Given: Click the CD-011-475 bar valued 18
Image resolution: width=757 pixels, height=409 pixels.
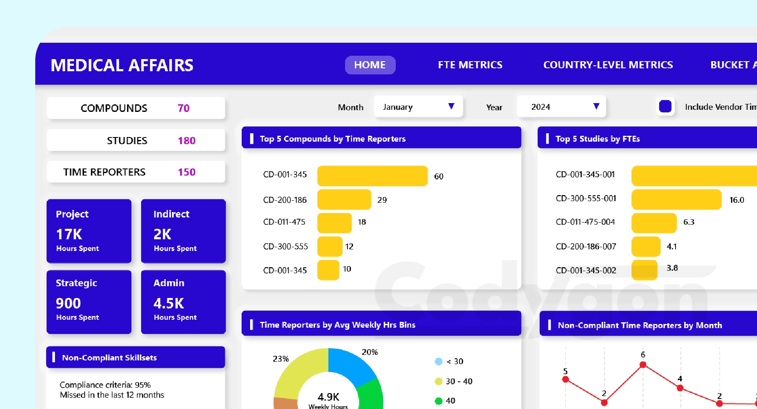Looking at the screenshot, I should coord(334,223).
